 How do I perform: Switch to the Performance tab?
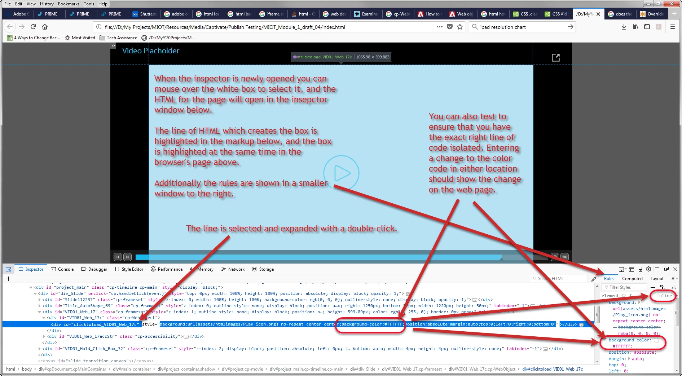[x=167, y=269]
